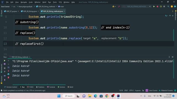Click the inspections widget icon in the editor corner

tap(166, 16)
